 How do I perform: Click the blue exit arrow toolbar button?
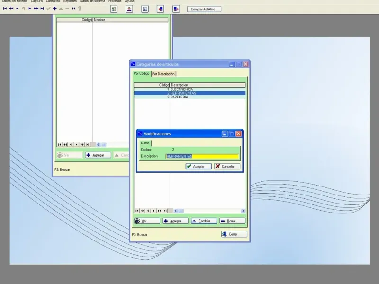point(176,9)
